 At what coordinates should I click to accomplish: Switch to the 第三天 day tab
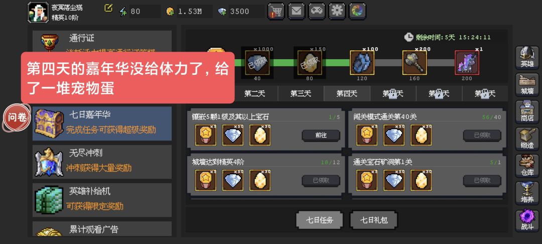pos(301,93)
